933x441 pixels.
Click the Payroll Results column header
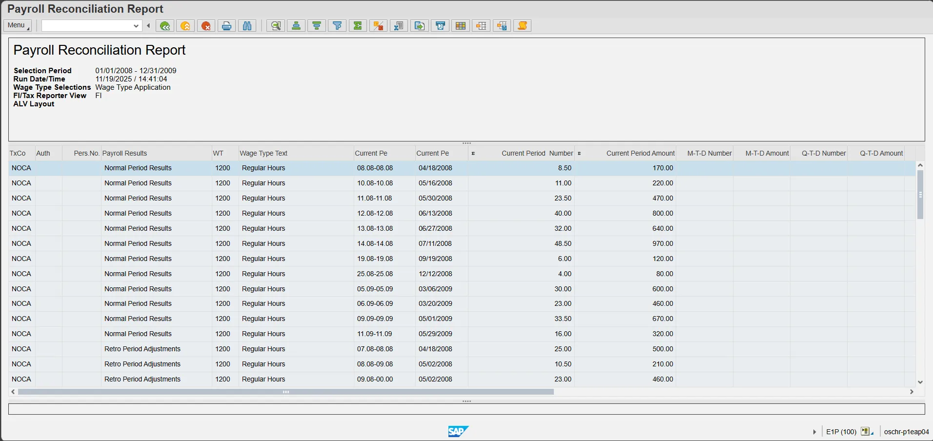[x=124, y=153]
